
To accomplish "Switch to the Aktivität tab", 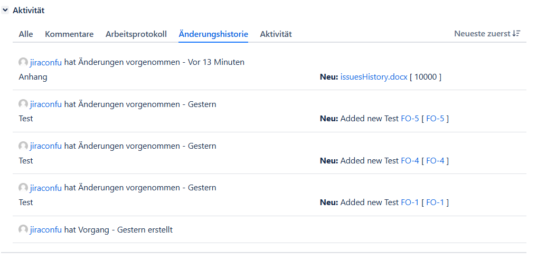I will tap(276, 34).
